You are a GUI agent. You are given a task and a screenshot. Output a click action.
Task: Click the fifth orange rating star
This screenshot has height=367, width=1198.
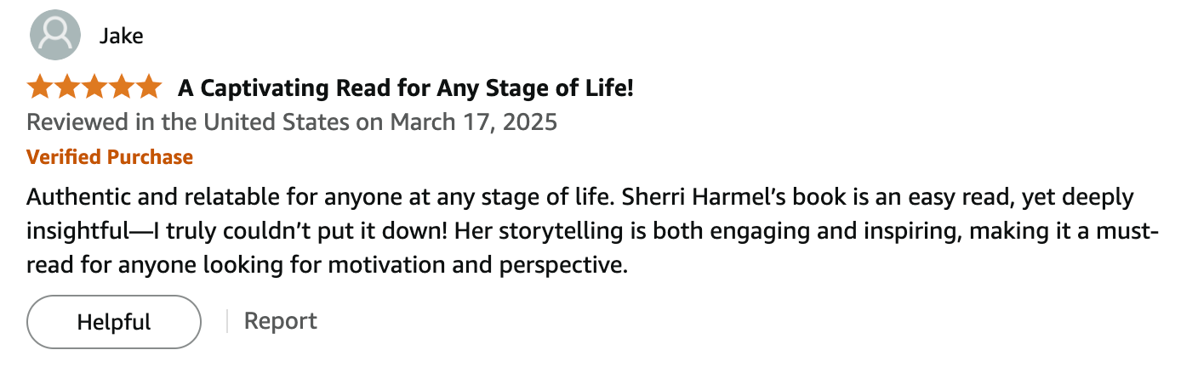coord(149,87)
